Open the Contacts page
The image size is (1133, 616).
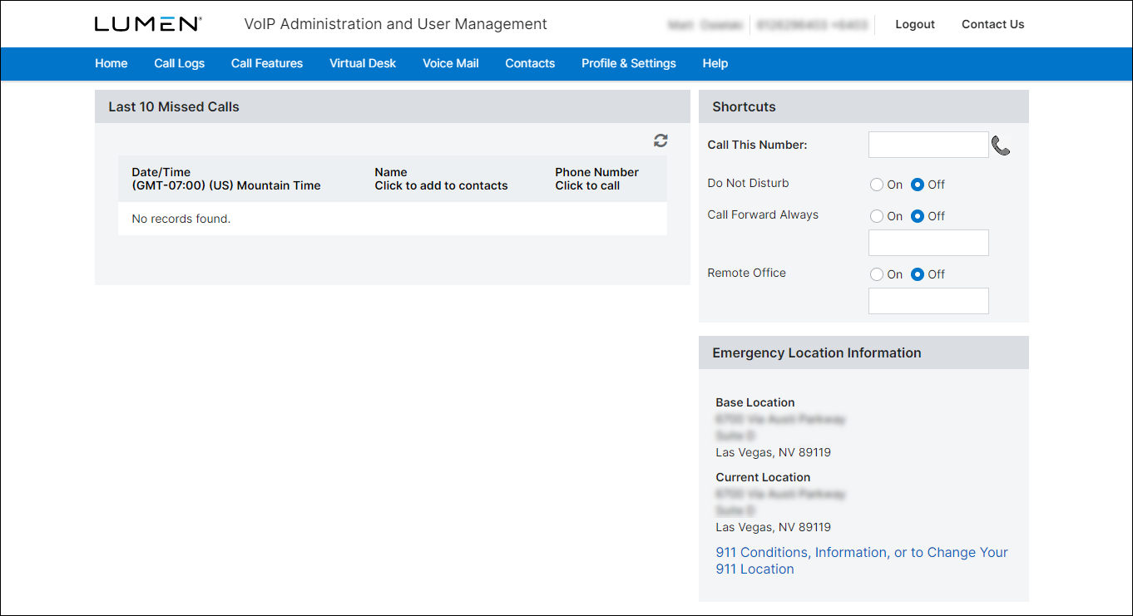[529, 63]
